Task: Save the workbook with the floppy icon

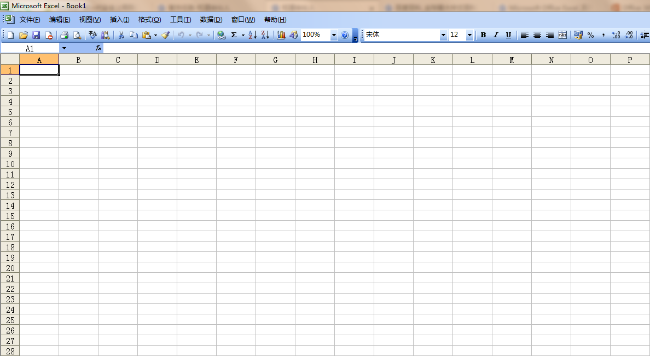Action: point(36,35)
